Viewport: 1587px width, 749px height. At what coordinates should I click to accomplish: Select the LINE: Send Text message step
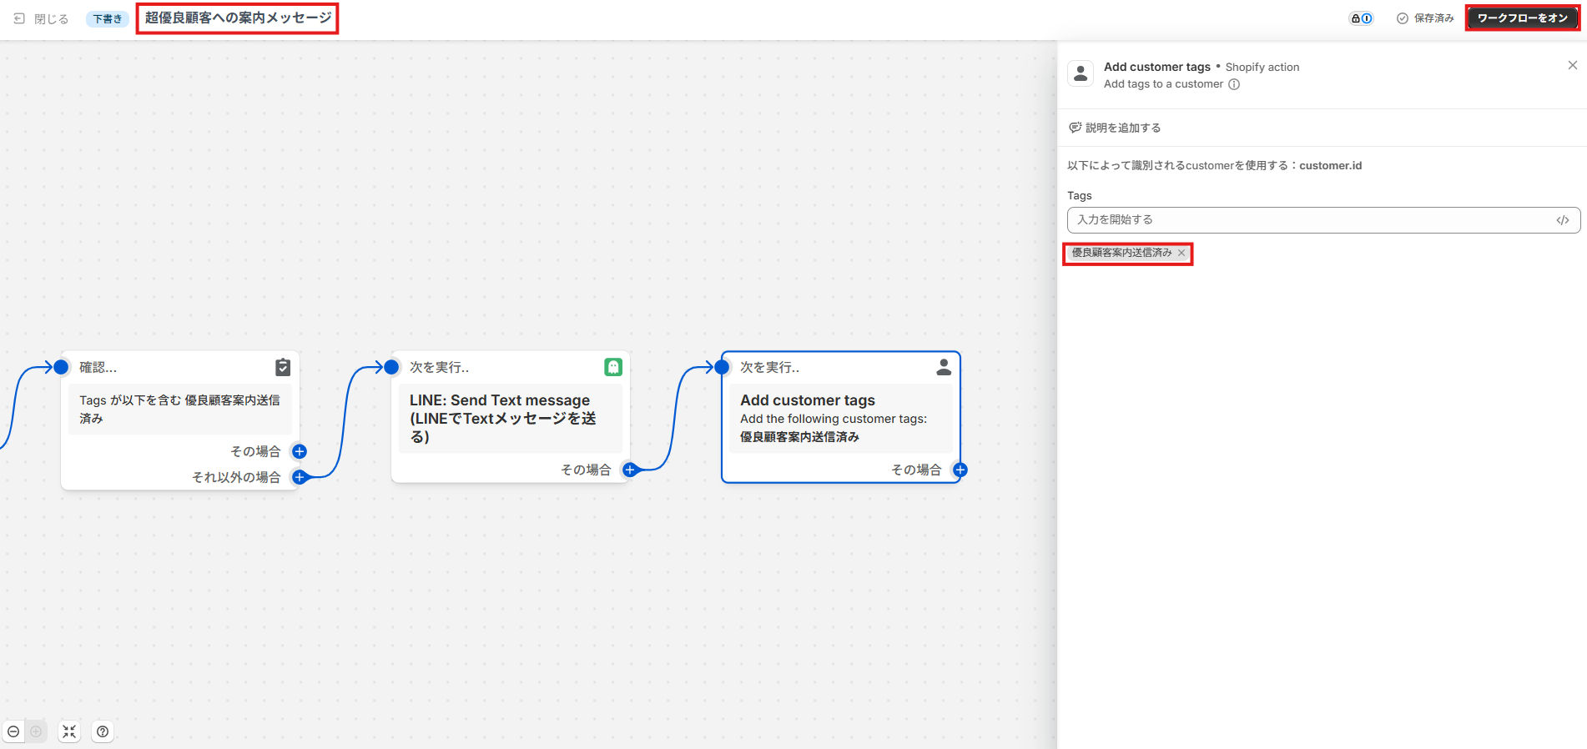[510, 416]
